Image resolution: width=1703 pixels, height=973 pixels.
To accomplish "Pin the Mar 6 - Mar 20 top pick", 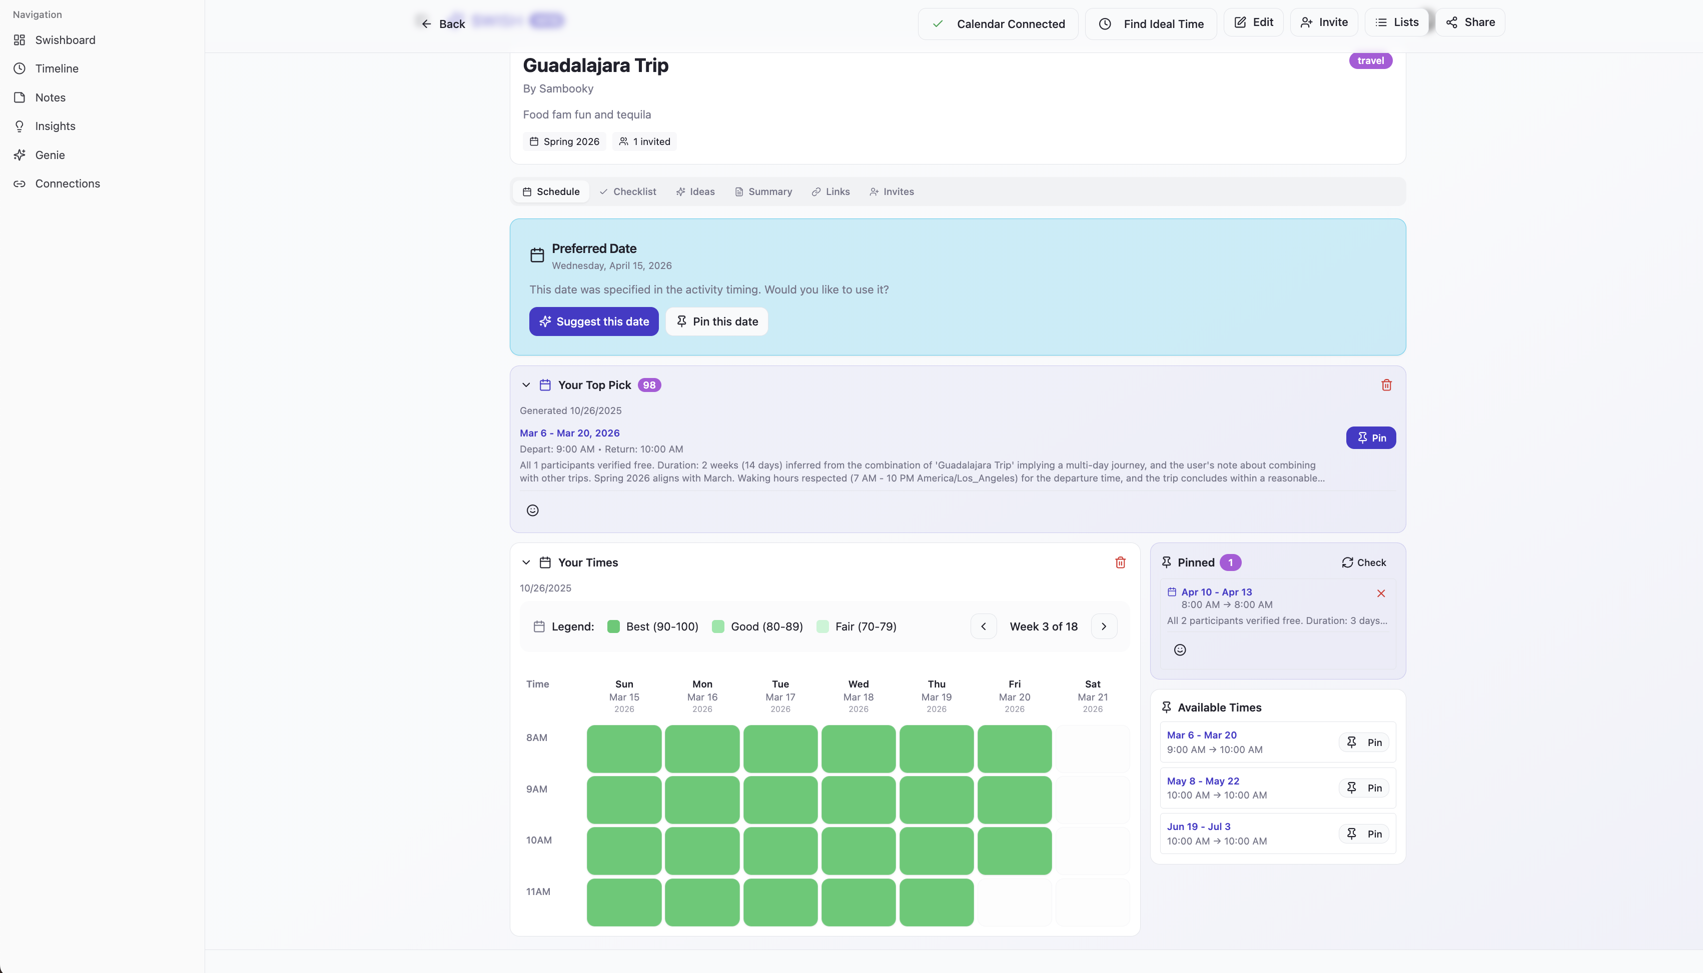I will pos(1371,437).
